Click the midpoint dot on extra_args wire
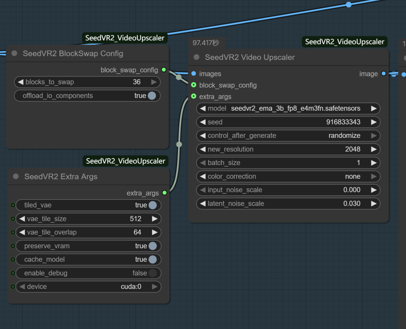406x329 pixels. coord(179,144)
